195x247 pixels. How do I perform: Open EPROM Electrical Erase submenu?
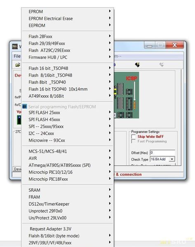[x=68, y=19]
